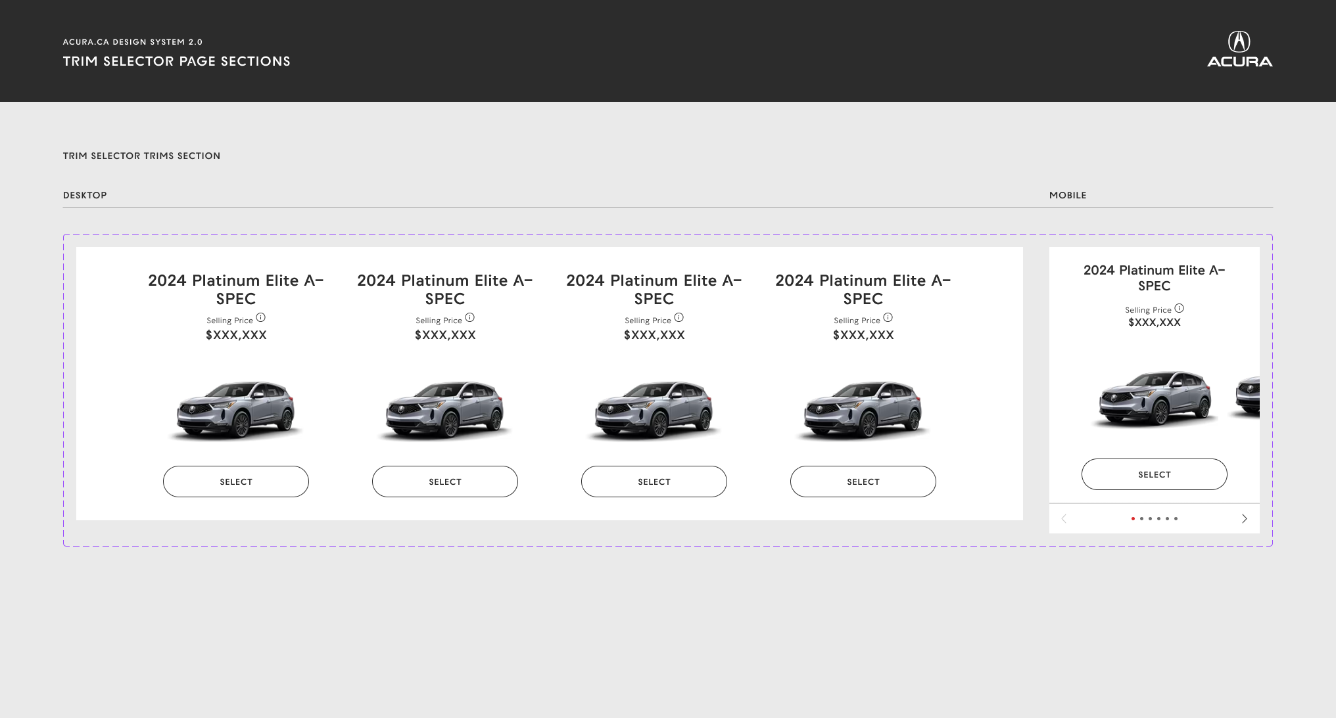Click $XXX,XXX price on the mobile card

pos(1155,323)
